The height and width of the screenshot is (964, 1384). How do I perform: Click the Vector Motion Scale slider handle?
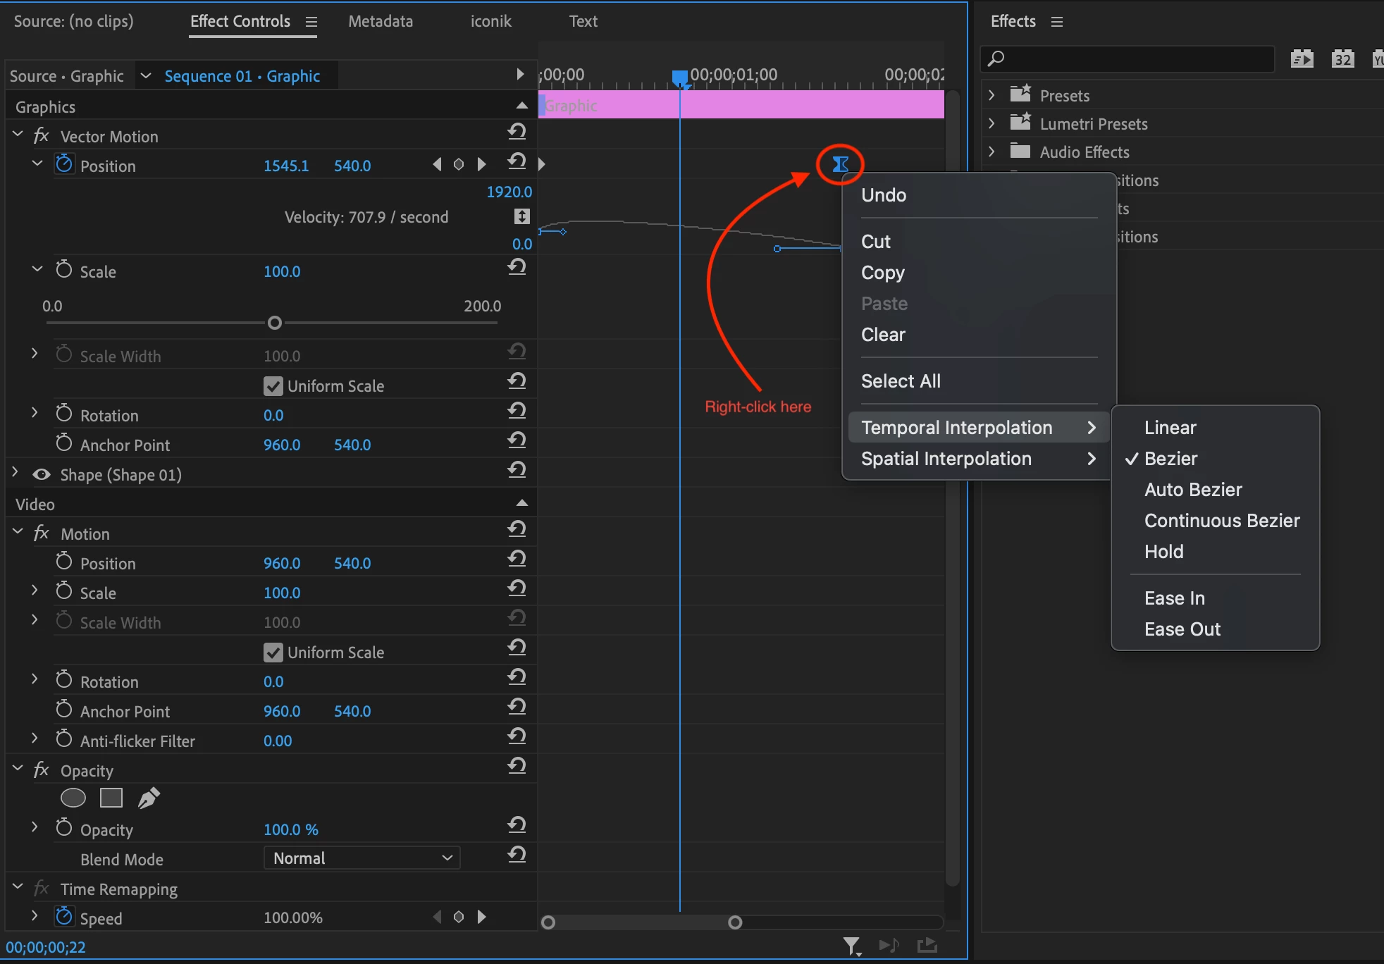[275, 323]
